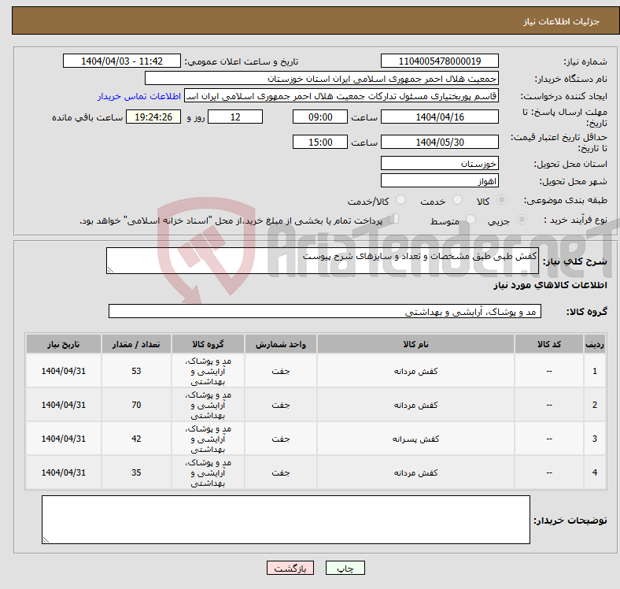620x589 pixels.
Task: Toggle the اسناد خزانه اسلامی payment checkbox
Action: pos(395,220)
